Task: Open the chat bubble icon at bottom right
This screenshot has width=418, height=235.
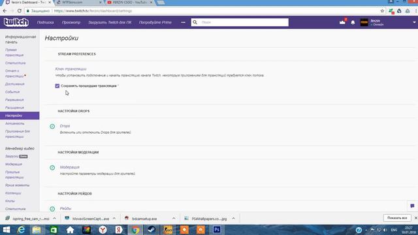Action: pos(412,206)
